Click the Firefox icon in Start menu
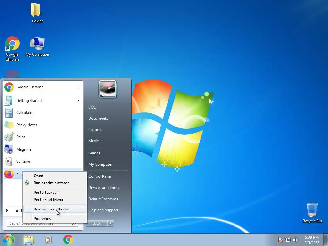328x246 pixels. point(9,174)
